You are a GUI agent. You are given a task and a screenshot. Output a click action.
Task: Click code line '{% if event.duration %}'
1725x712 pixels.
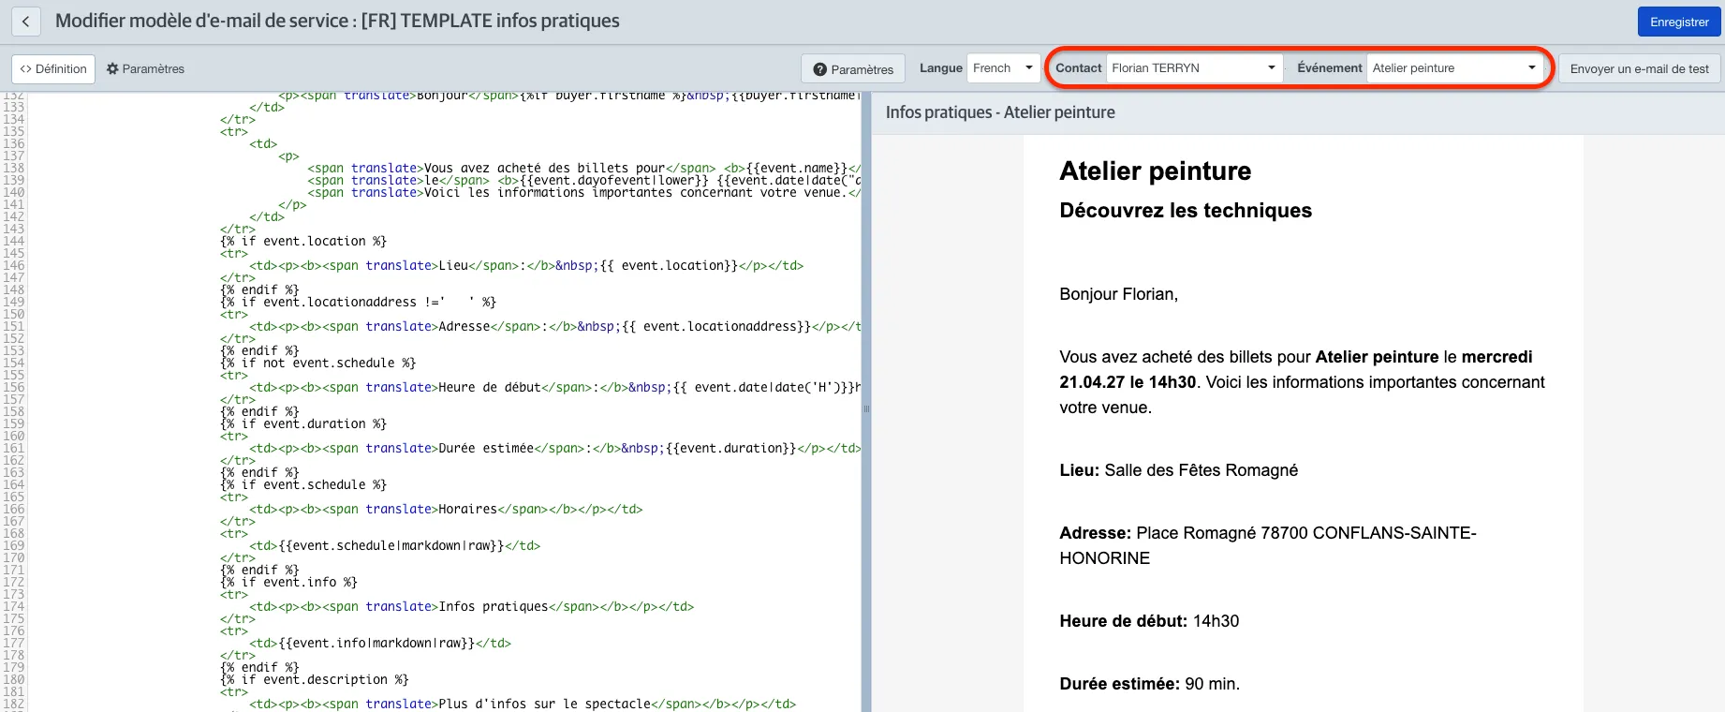303,424
